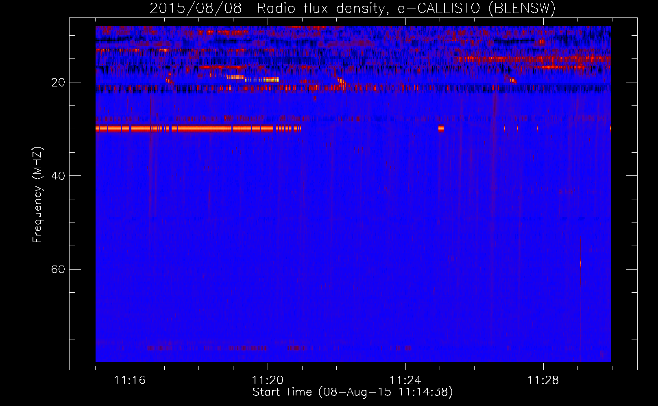Click the 11:28 time tick label

coord(543,380)
